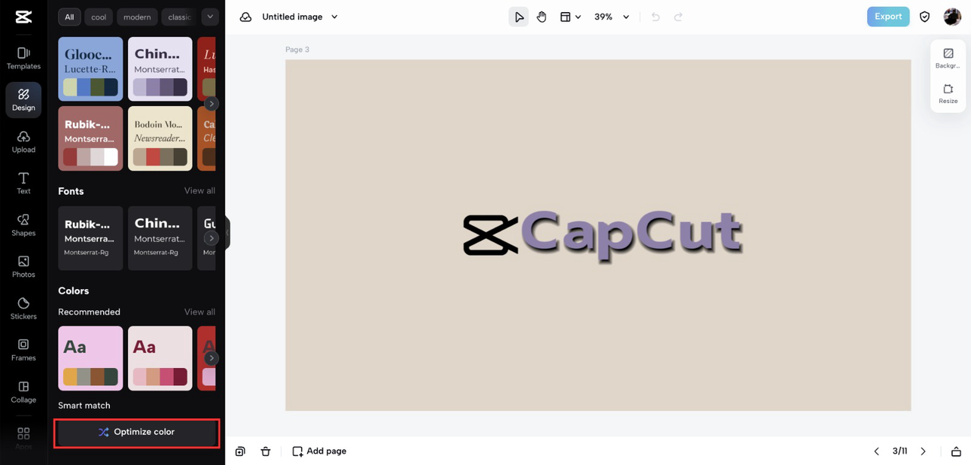This screenshot has height=465, width=971.
Task: Open the Stickers panel
Action: click(24, 309)
